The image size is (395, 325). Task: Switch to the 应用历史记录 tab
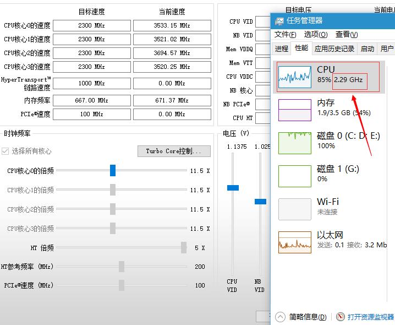[334, 48]
